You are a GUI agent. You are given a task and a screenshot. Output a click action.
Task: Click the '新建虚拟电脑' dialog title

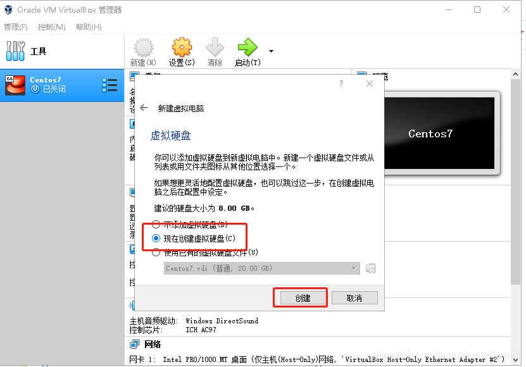pyautogui.click(x=181, y=108)
